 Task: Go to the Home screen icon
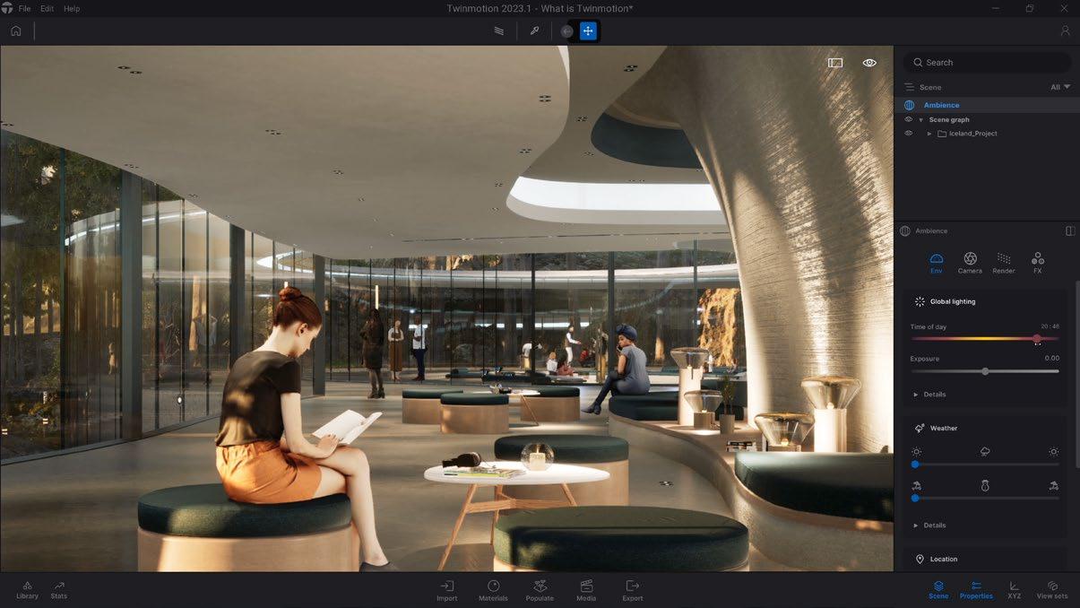pos(15,30)
